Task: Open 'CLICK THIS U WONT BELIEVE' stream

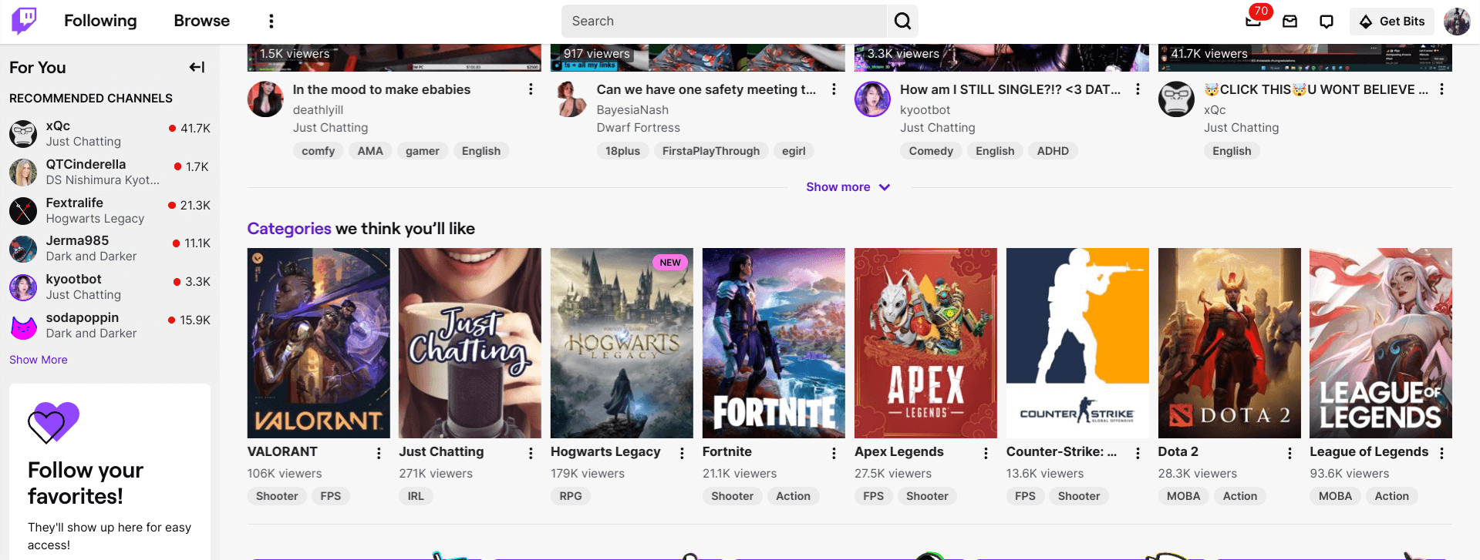Action: [x=1316, y=89]
